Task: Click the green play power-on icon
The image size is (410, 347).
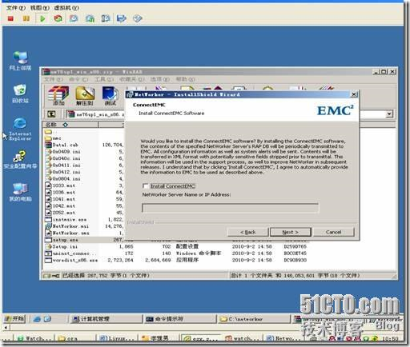Action: click(x=42, y=18)
